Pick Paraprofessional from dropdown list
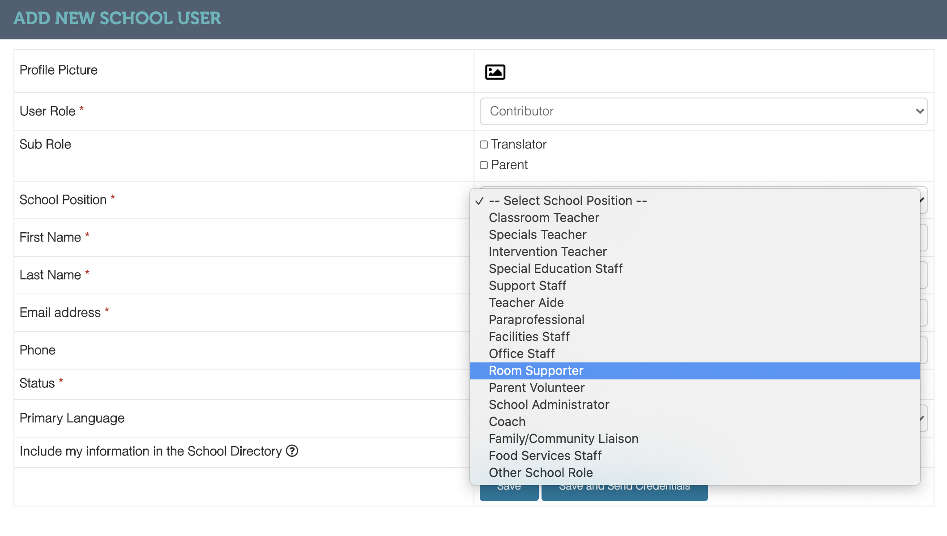Image resolution: width=947 pixels, height=536 pixels. [x=536, y=320]
